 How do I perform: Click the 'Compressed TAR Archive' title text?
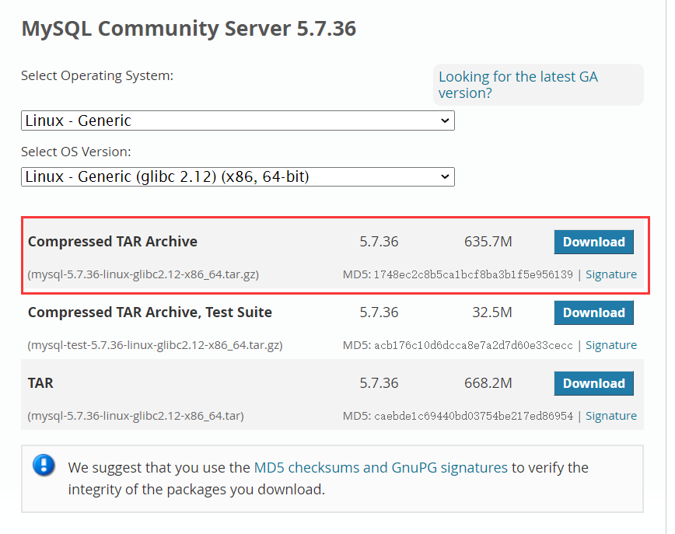(x=112, y=242)
